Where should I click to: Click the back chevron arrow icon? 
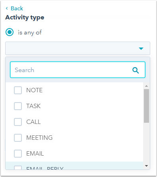(7, 8)
